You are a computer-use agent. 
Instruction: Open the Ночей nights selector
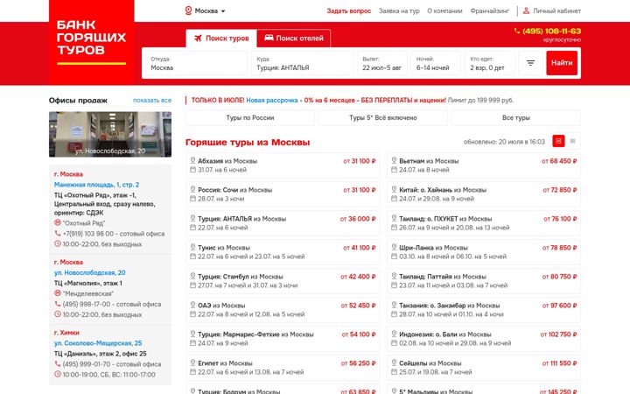click(x=436, y=63)
